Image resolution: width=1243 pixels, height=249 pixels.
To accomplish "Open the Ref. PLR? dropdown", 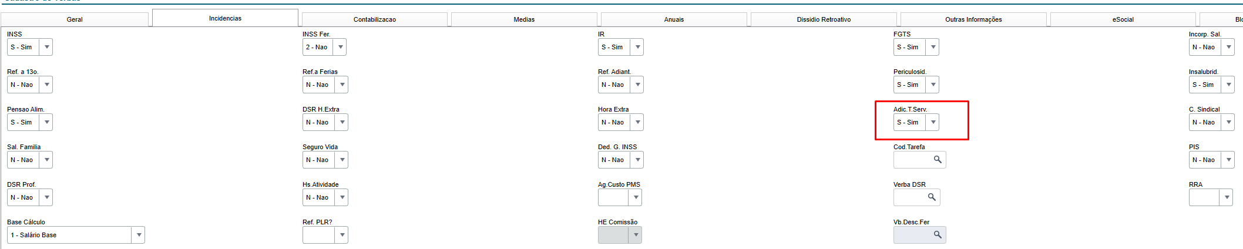I will (342, 235).
